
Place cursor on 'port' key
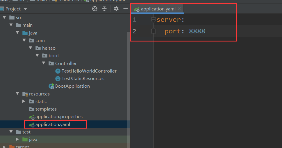(173, 31)
